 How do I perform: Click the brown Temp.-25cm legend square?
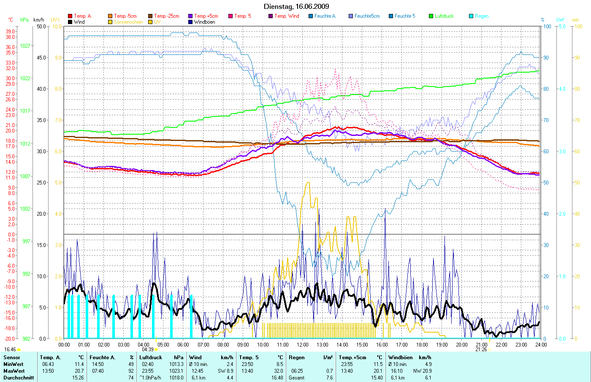pyautogui.click(x=150, y=16)
